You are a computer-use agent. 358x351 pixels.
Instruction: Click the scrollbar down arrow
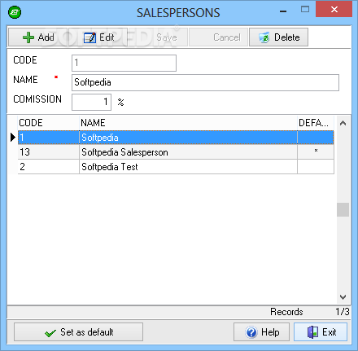click(343, 297)
